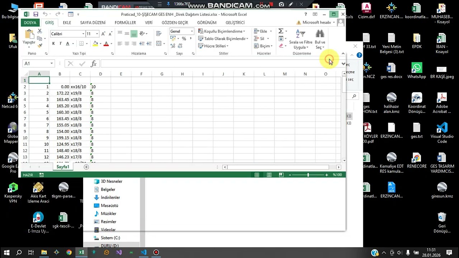Toggle Underline formatting button A
The height and width of the screenshot is (258, 459).
point(67,44)
